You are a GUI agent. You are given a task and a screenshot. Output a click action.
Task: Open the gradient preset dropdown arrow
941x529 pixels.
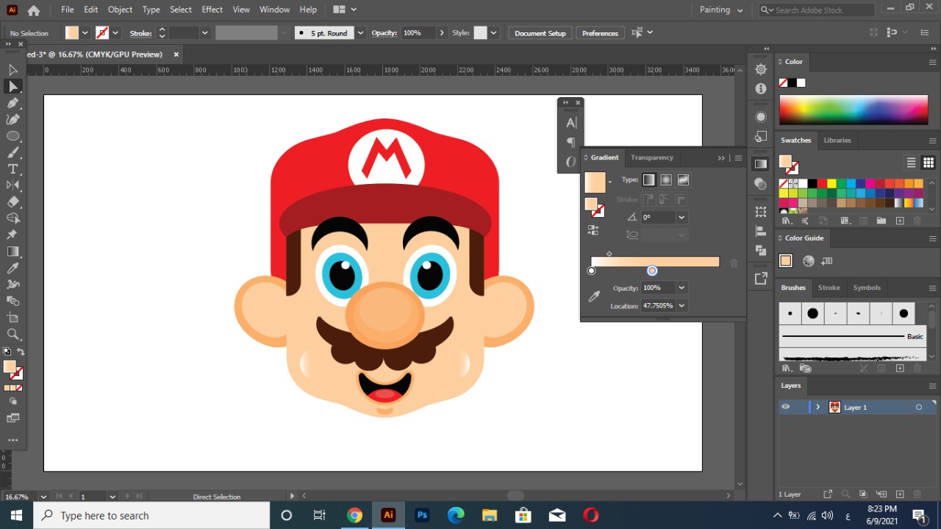click(609, 182)
